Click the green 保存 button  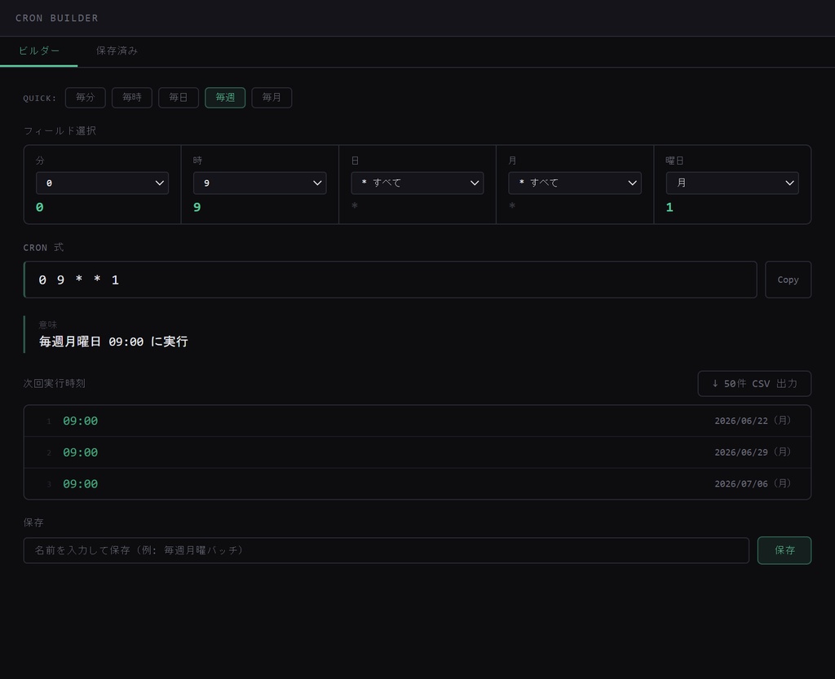784,550
